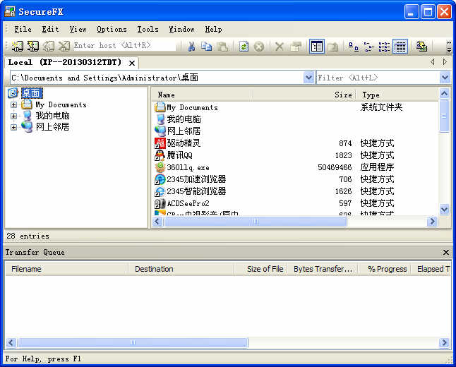The image size is (456, 367).
Task: Expand the My Documents tree node
Action: (x=13, y=104)
